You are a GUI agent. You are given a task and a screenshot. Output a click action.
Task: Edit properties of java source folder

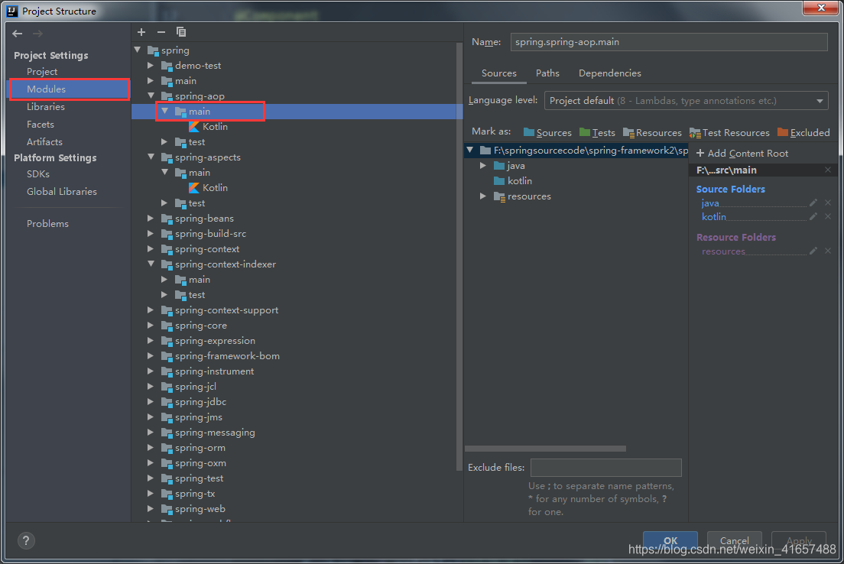813,203
